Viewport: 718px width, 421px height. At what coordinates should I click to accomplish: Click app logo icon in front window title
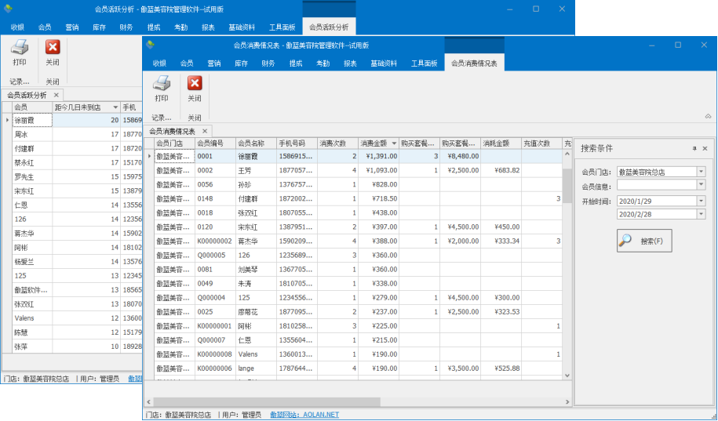point(150,45)
